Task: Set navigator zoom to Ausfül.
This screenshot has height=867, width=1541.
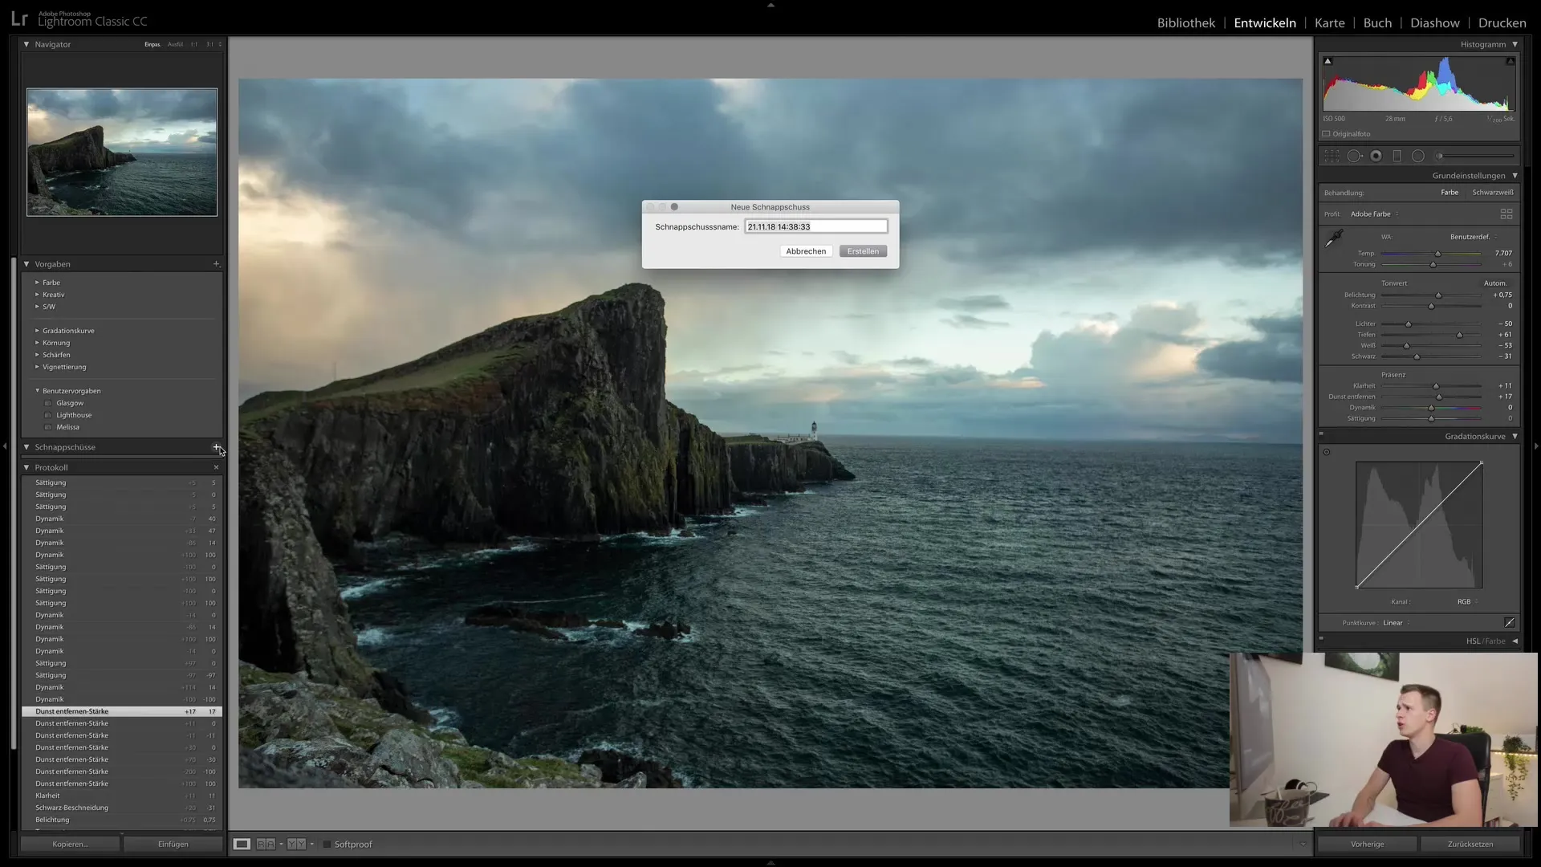Action: pyautogui.click(x=175, y=45)
